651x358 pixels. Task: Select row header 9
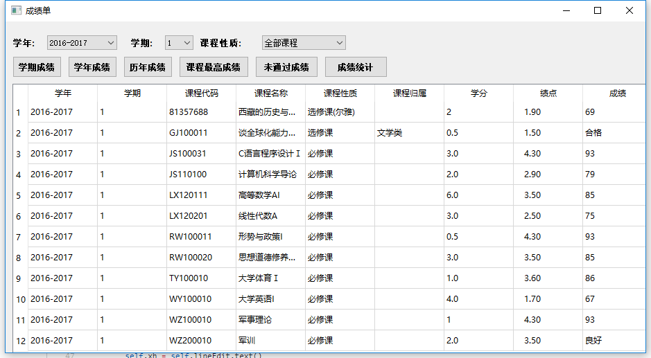click(21, 278)
